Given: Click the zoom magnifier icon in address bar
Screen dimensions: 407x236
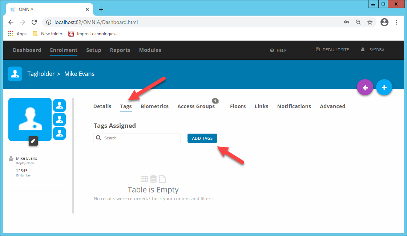Looking at the screenshot, I should [x=358, y=22].
